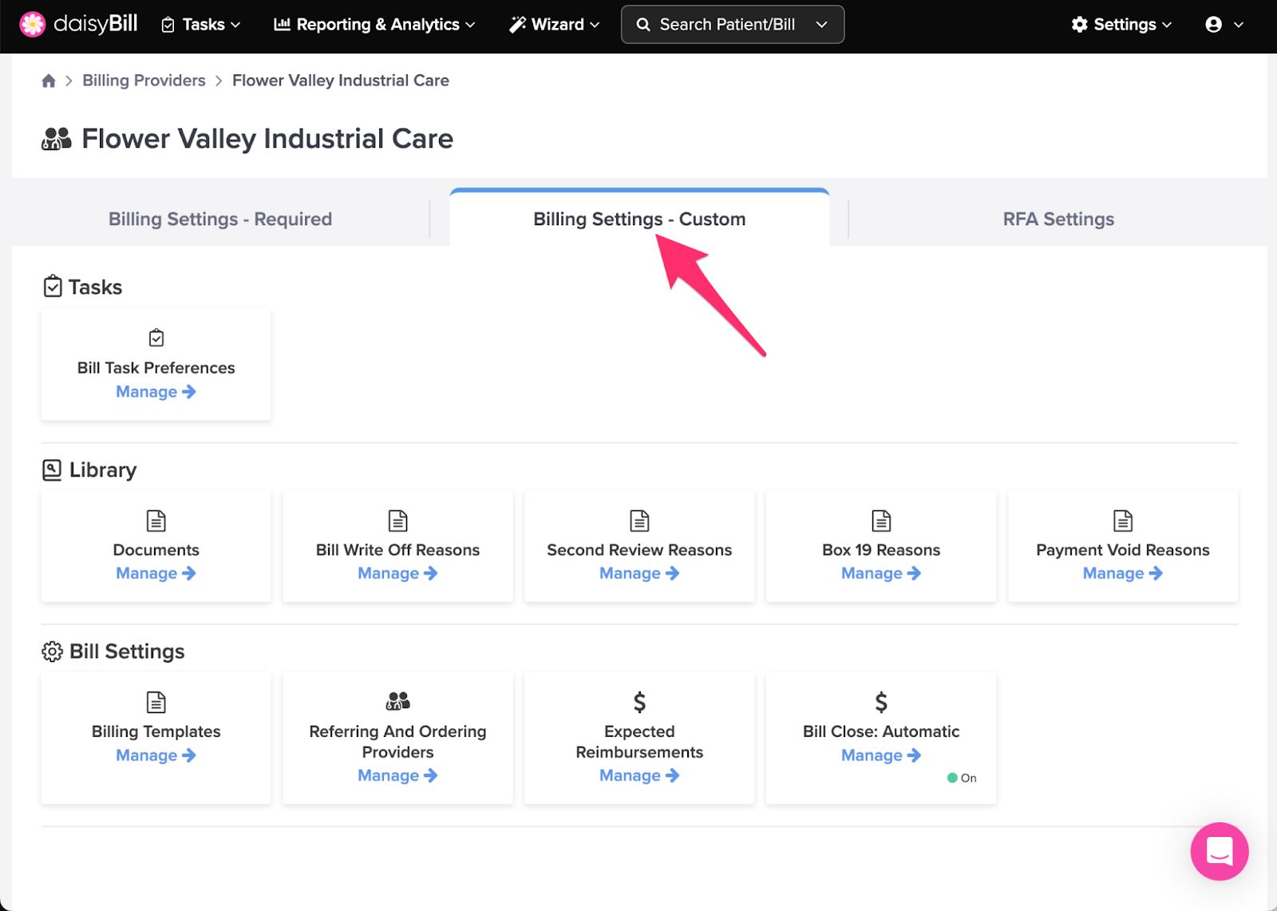Click the provider group icon beside title
Viewport: 1277px width, 911px height.
pyautogui.click(x=57, y=139)
